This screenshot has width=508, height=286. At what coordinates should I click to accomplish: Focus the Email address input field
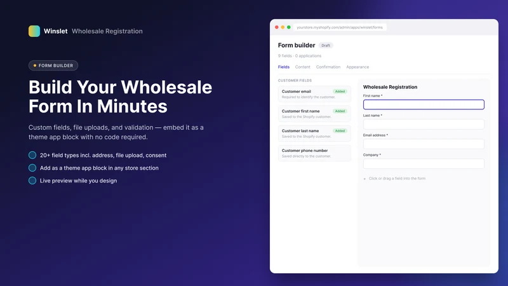(x=424, y=144)
